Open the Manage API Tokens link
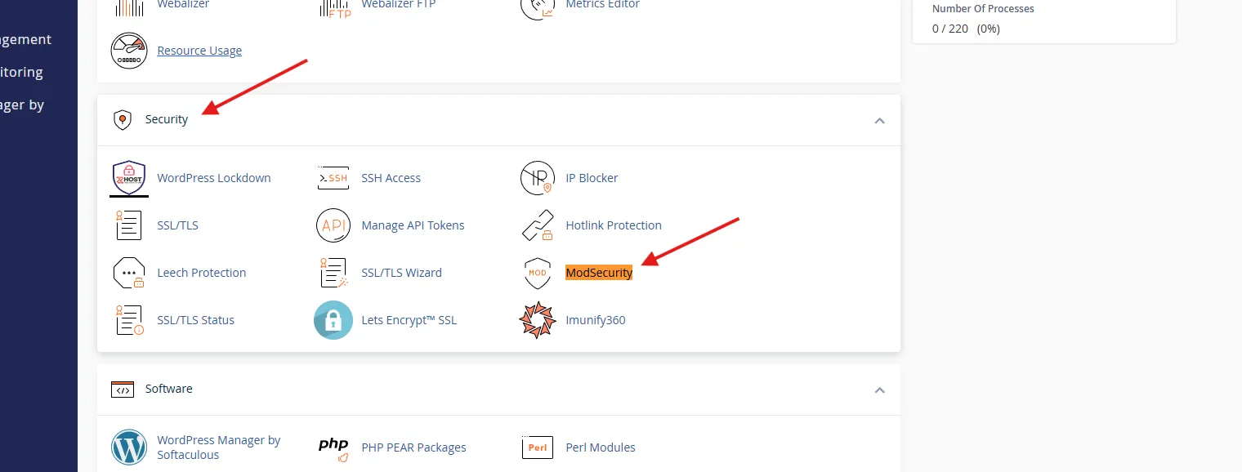 (413, 225)
